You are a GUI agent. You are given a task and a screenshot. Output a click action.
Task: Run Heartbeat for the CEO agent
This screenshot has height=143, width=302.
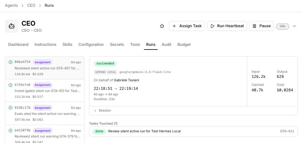click(x=227, y=26)
